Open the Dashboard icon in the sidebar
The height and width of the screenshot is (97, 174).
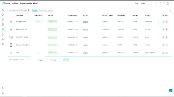point(3,10)
